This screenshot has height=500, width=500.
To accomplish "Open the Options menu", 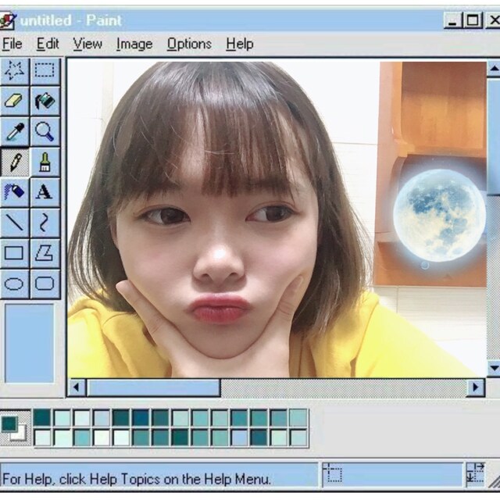I will [189, 44].
